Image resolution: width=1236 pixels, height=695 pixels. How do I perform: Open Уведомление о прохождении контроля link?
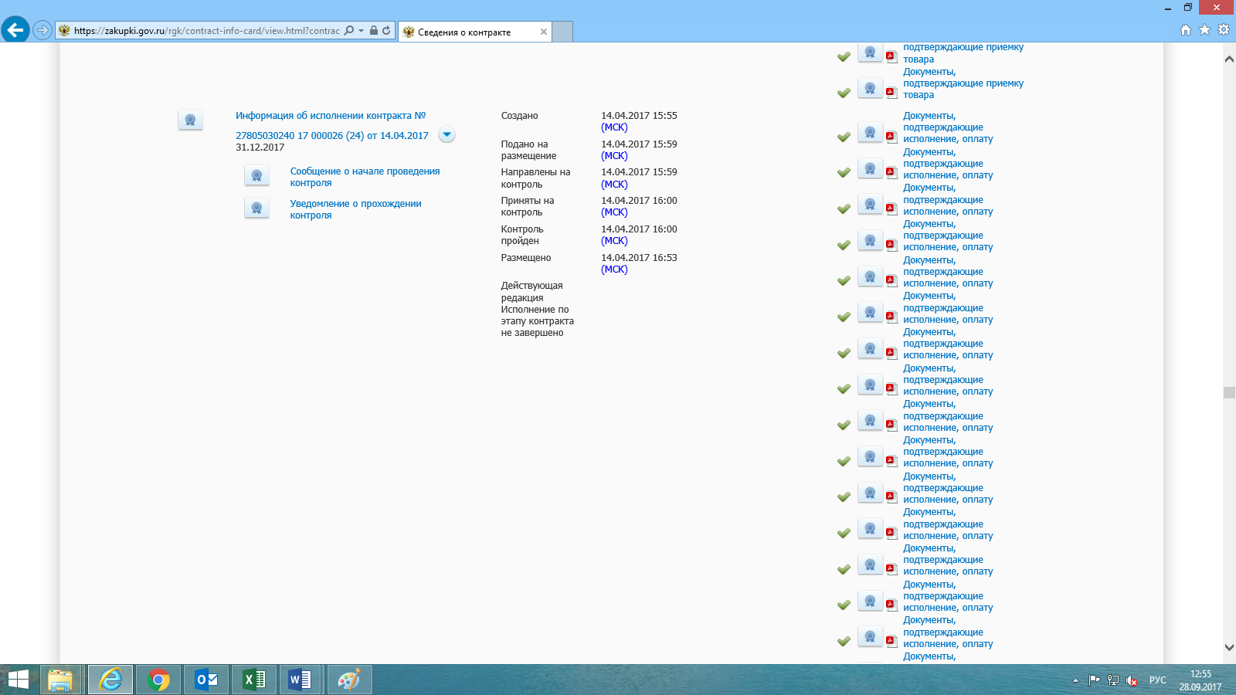coord(355,209)
